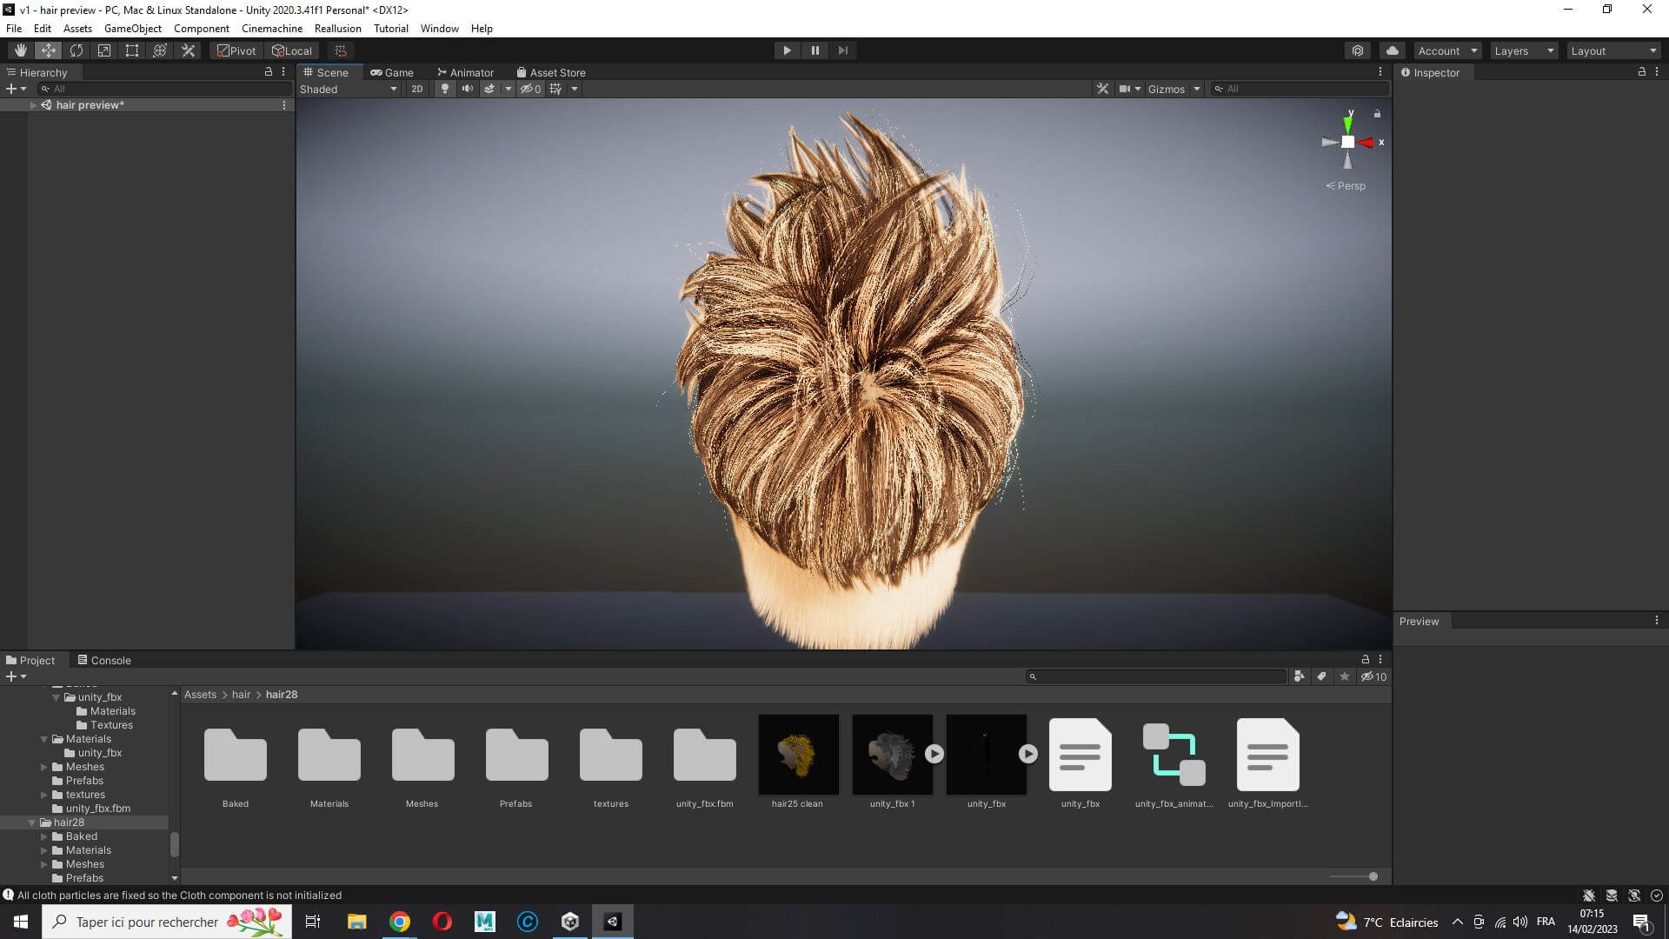Select the Hand tool in toolbar

click(20, 50)
